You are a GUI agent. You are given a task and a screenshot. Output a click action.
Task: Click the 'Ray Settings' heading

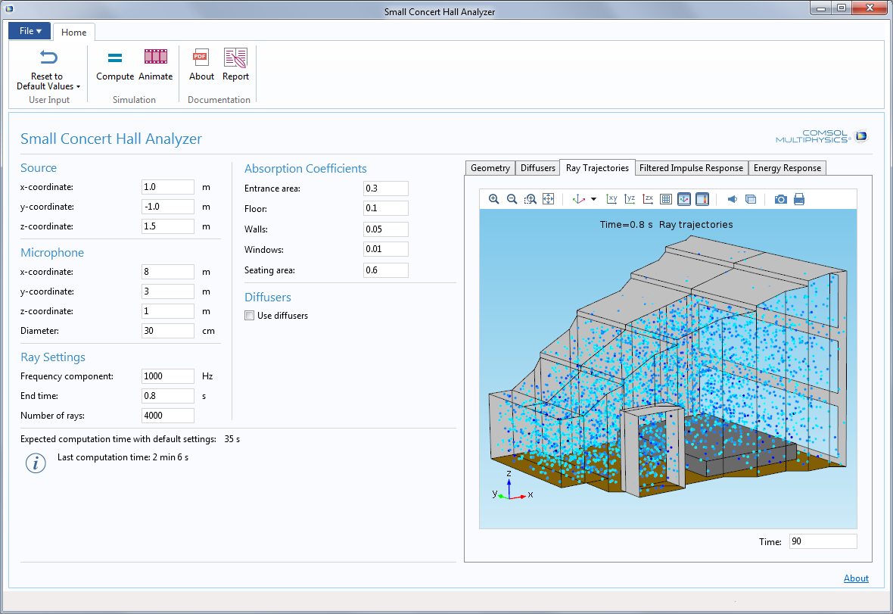53,357
